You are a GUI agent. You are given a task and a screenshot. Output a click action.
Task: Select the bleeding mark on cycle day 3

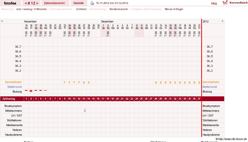[x=36, y=90]
